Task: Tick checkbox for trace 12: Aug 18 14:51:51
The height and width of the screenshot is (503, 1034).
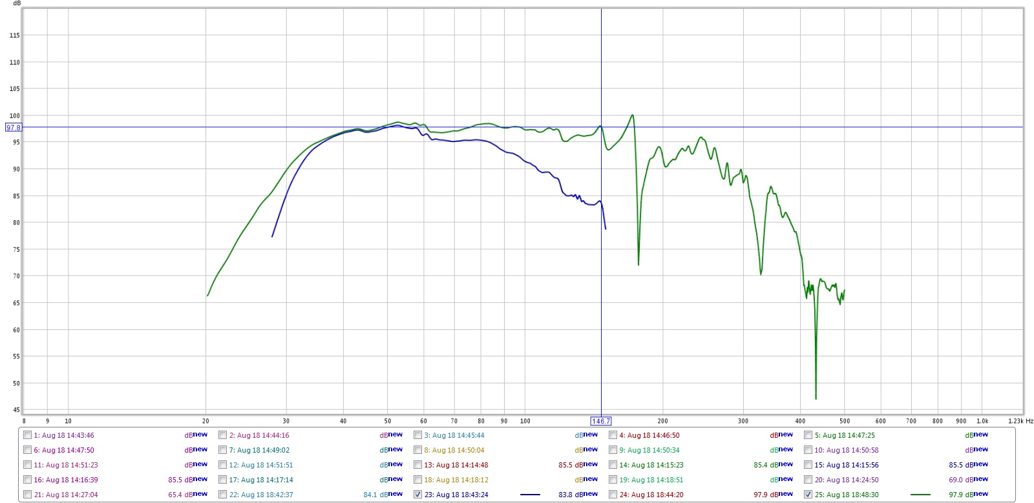Action: tap(222, 464)
